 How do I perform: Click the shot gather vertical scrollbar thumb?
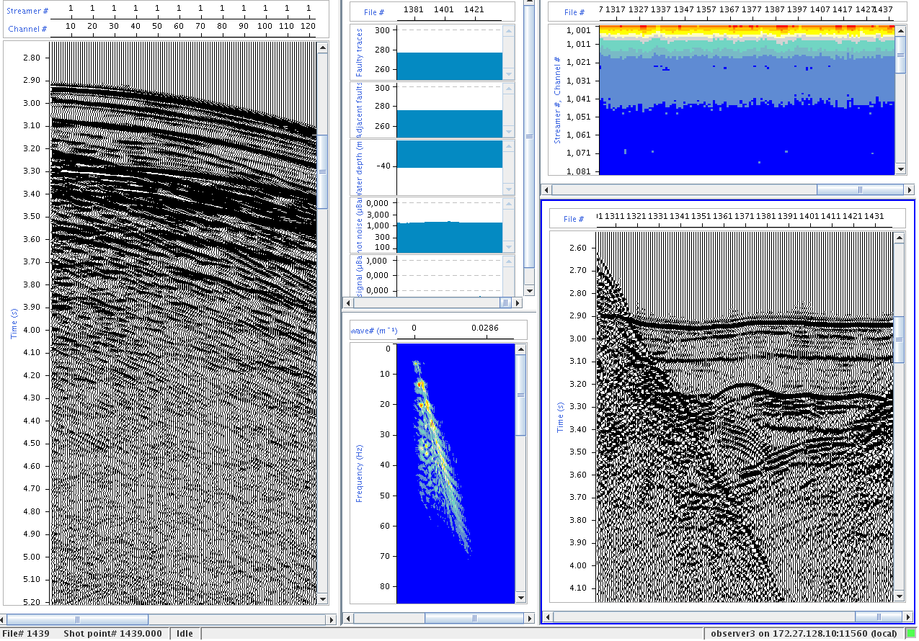[323, 172]
